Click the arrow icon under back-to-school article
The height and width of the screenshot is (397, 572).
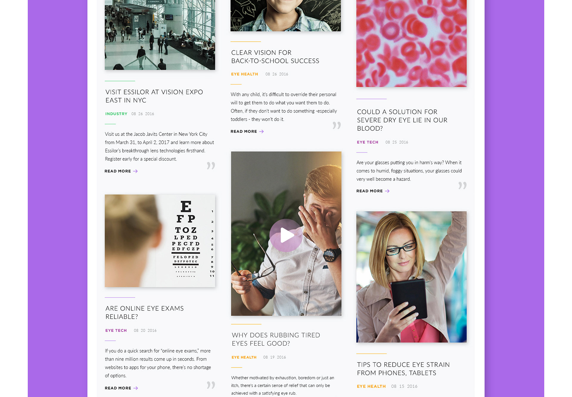[x=261, y=131]
